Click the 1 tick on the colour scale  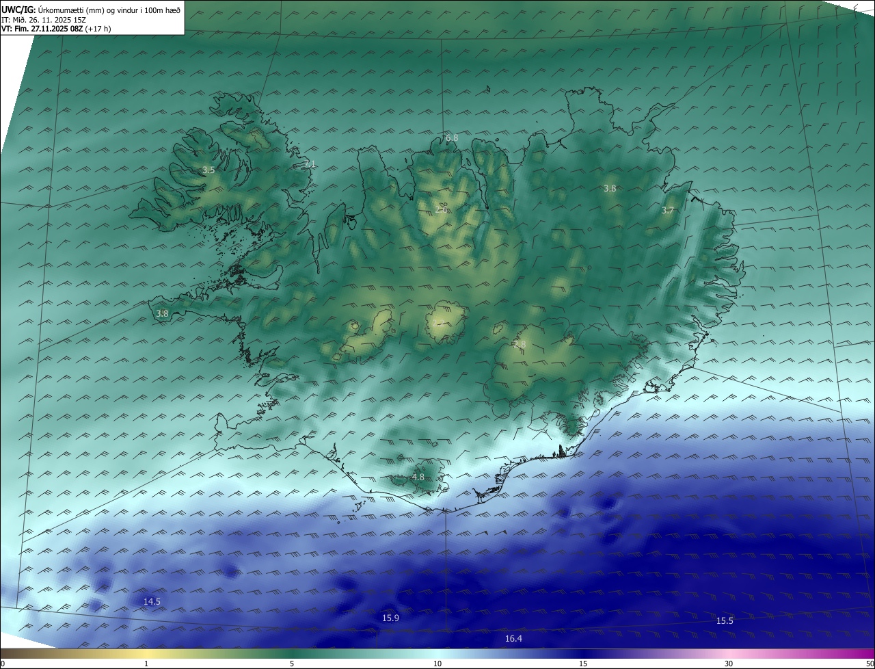146,664
